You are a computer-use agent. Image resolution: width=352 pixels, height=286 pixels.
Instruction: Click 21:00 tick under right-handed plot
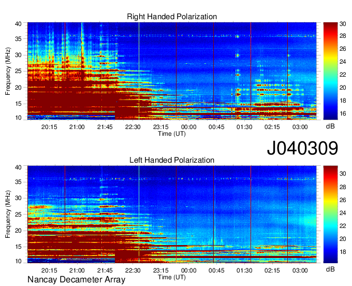point(77,127)
